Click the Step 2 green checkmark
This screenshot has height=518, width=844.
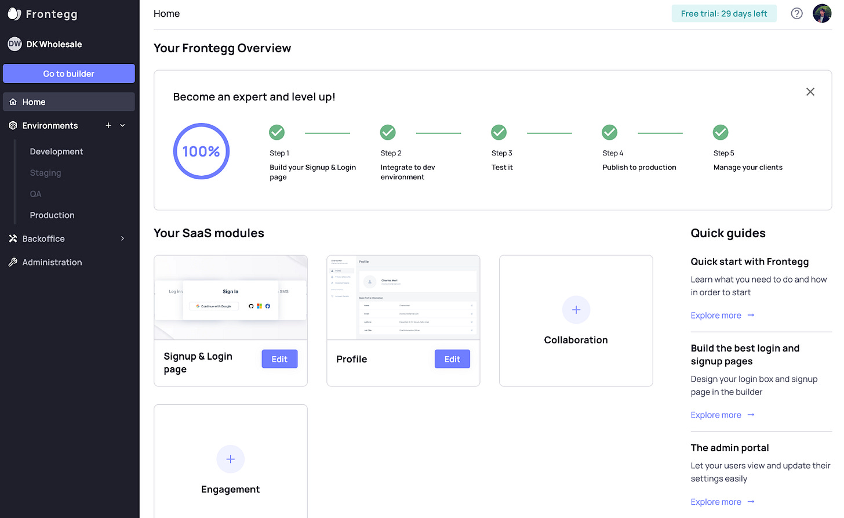click(388, 132)
